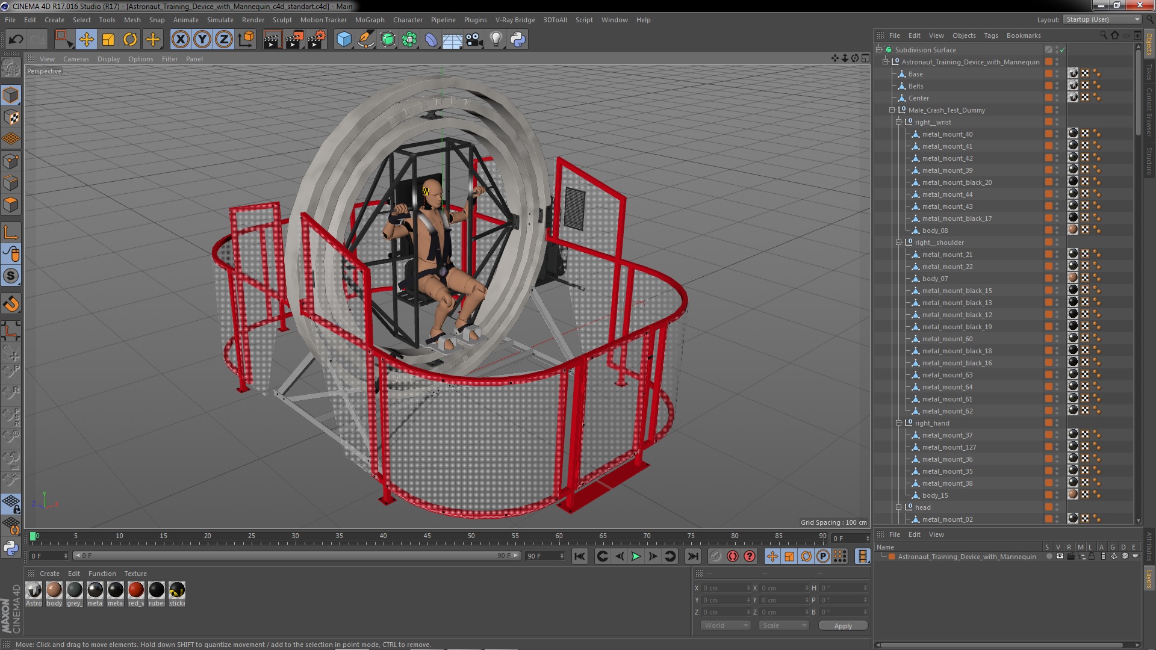The image size is (1156, 650).
Task: Collapse the right__wrist group
Action: coord(899,122)
